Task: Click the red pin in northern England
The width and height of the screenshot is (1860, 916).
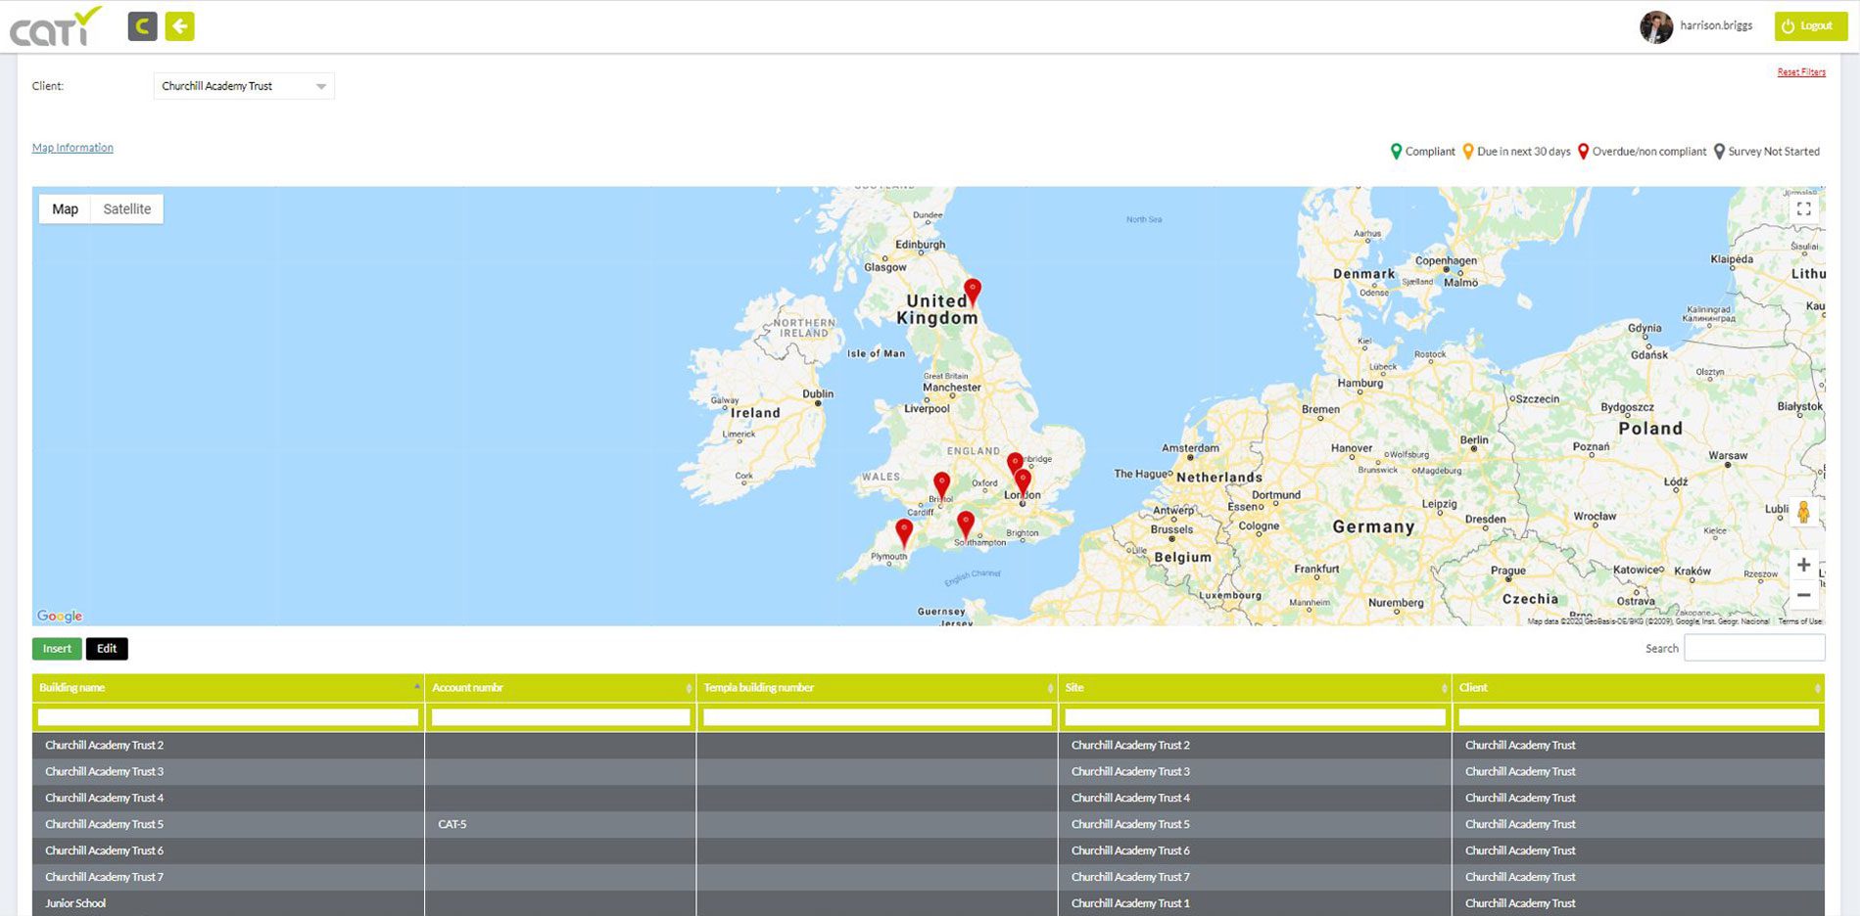Action: (x=973, y=291)
